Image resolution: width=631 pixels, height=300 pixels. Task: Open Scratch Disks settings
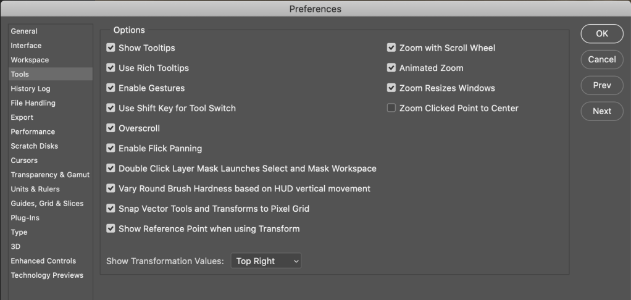click(x=34, y=146)
